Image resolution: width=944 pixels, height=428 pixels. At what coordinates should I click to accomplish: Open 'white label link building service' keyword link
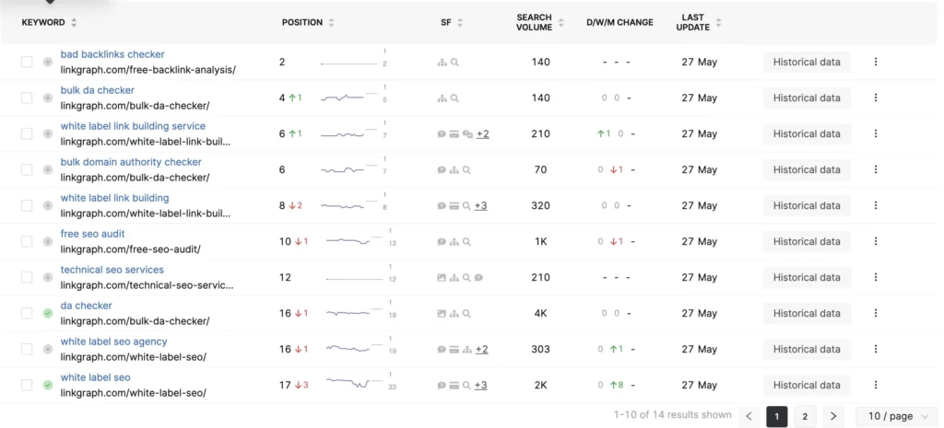point(133,126)
